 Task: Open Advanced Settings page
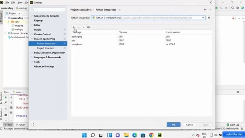44,66
